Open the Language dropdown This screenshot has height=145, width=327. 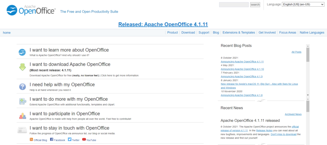pos(303,4)
